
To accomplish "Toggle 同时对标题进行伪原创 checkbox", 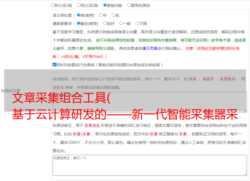I will [x=54, y=65].
